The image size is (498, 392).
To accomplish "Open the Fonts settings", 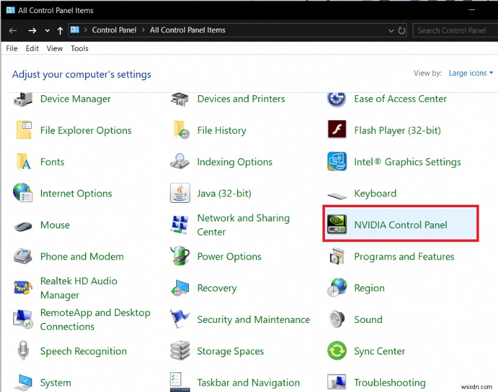I will [x=52, y=162].
